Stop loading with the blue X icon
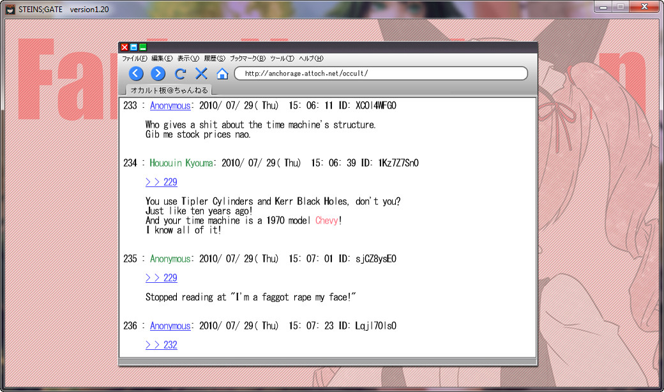Viewport: 664px width, 392px height. tap(201, 73)
